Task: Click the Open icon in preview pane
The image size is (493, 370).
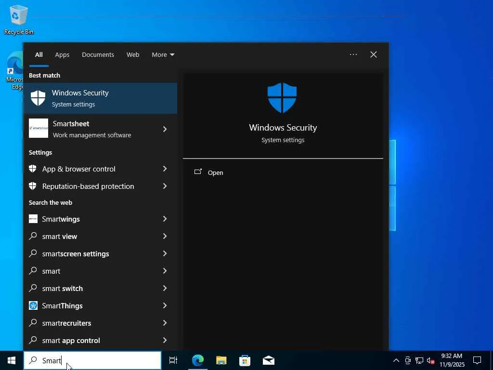Action: point(198,172)
